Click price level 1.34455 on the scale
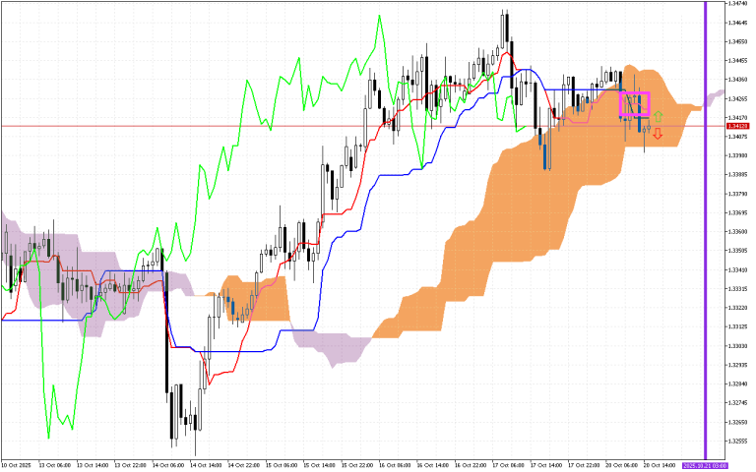Viewport: 756px width, 472px height. point(738,61)
